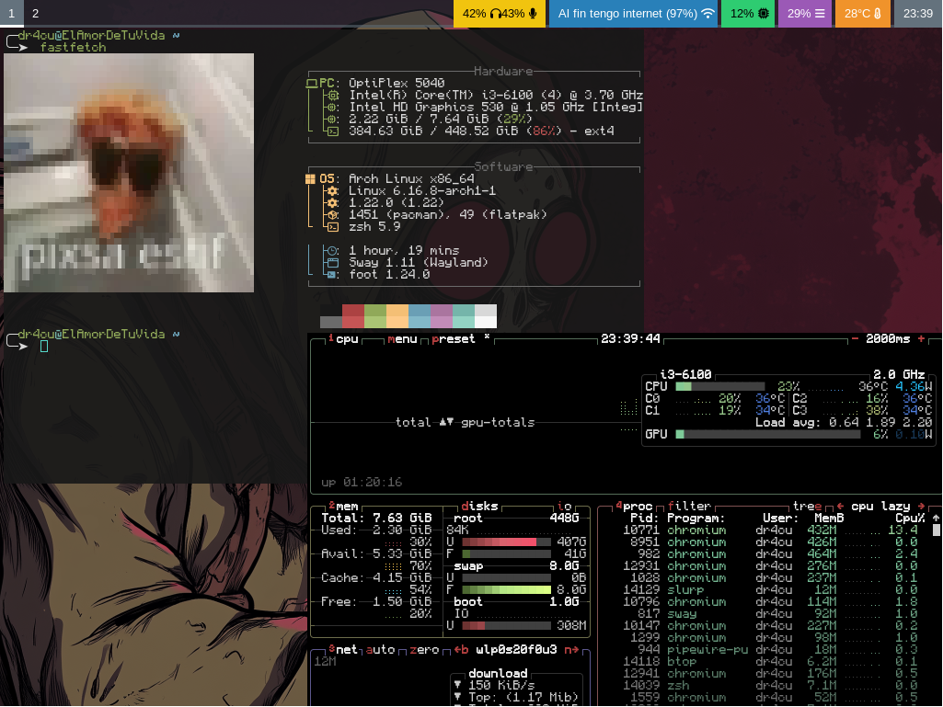Click the headphones volume icon in status bar
The image size is (943, 707).
pyautogui.click(x=495, y=14)
